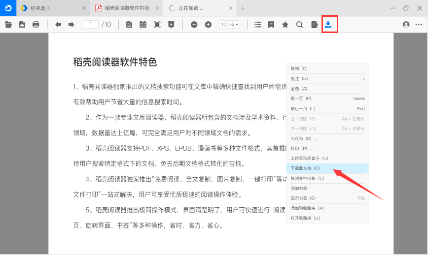Open a new tab with plus
This screenshot has height=255, width=428.
coord(243,8)
